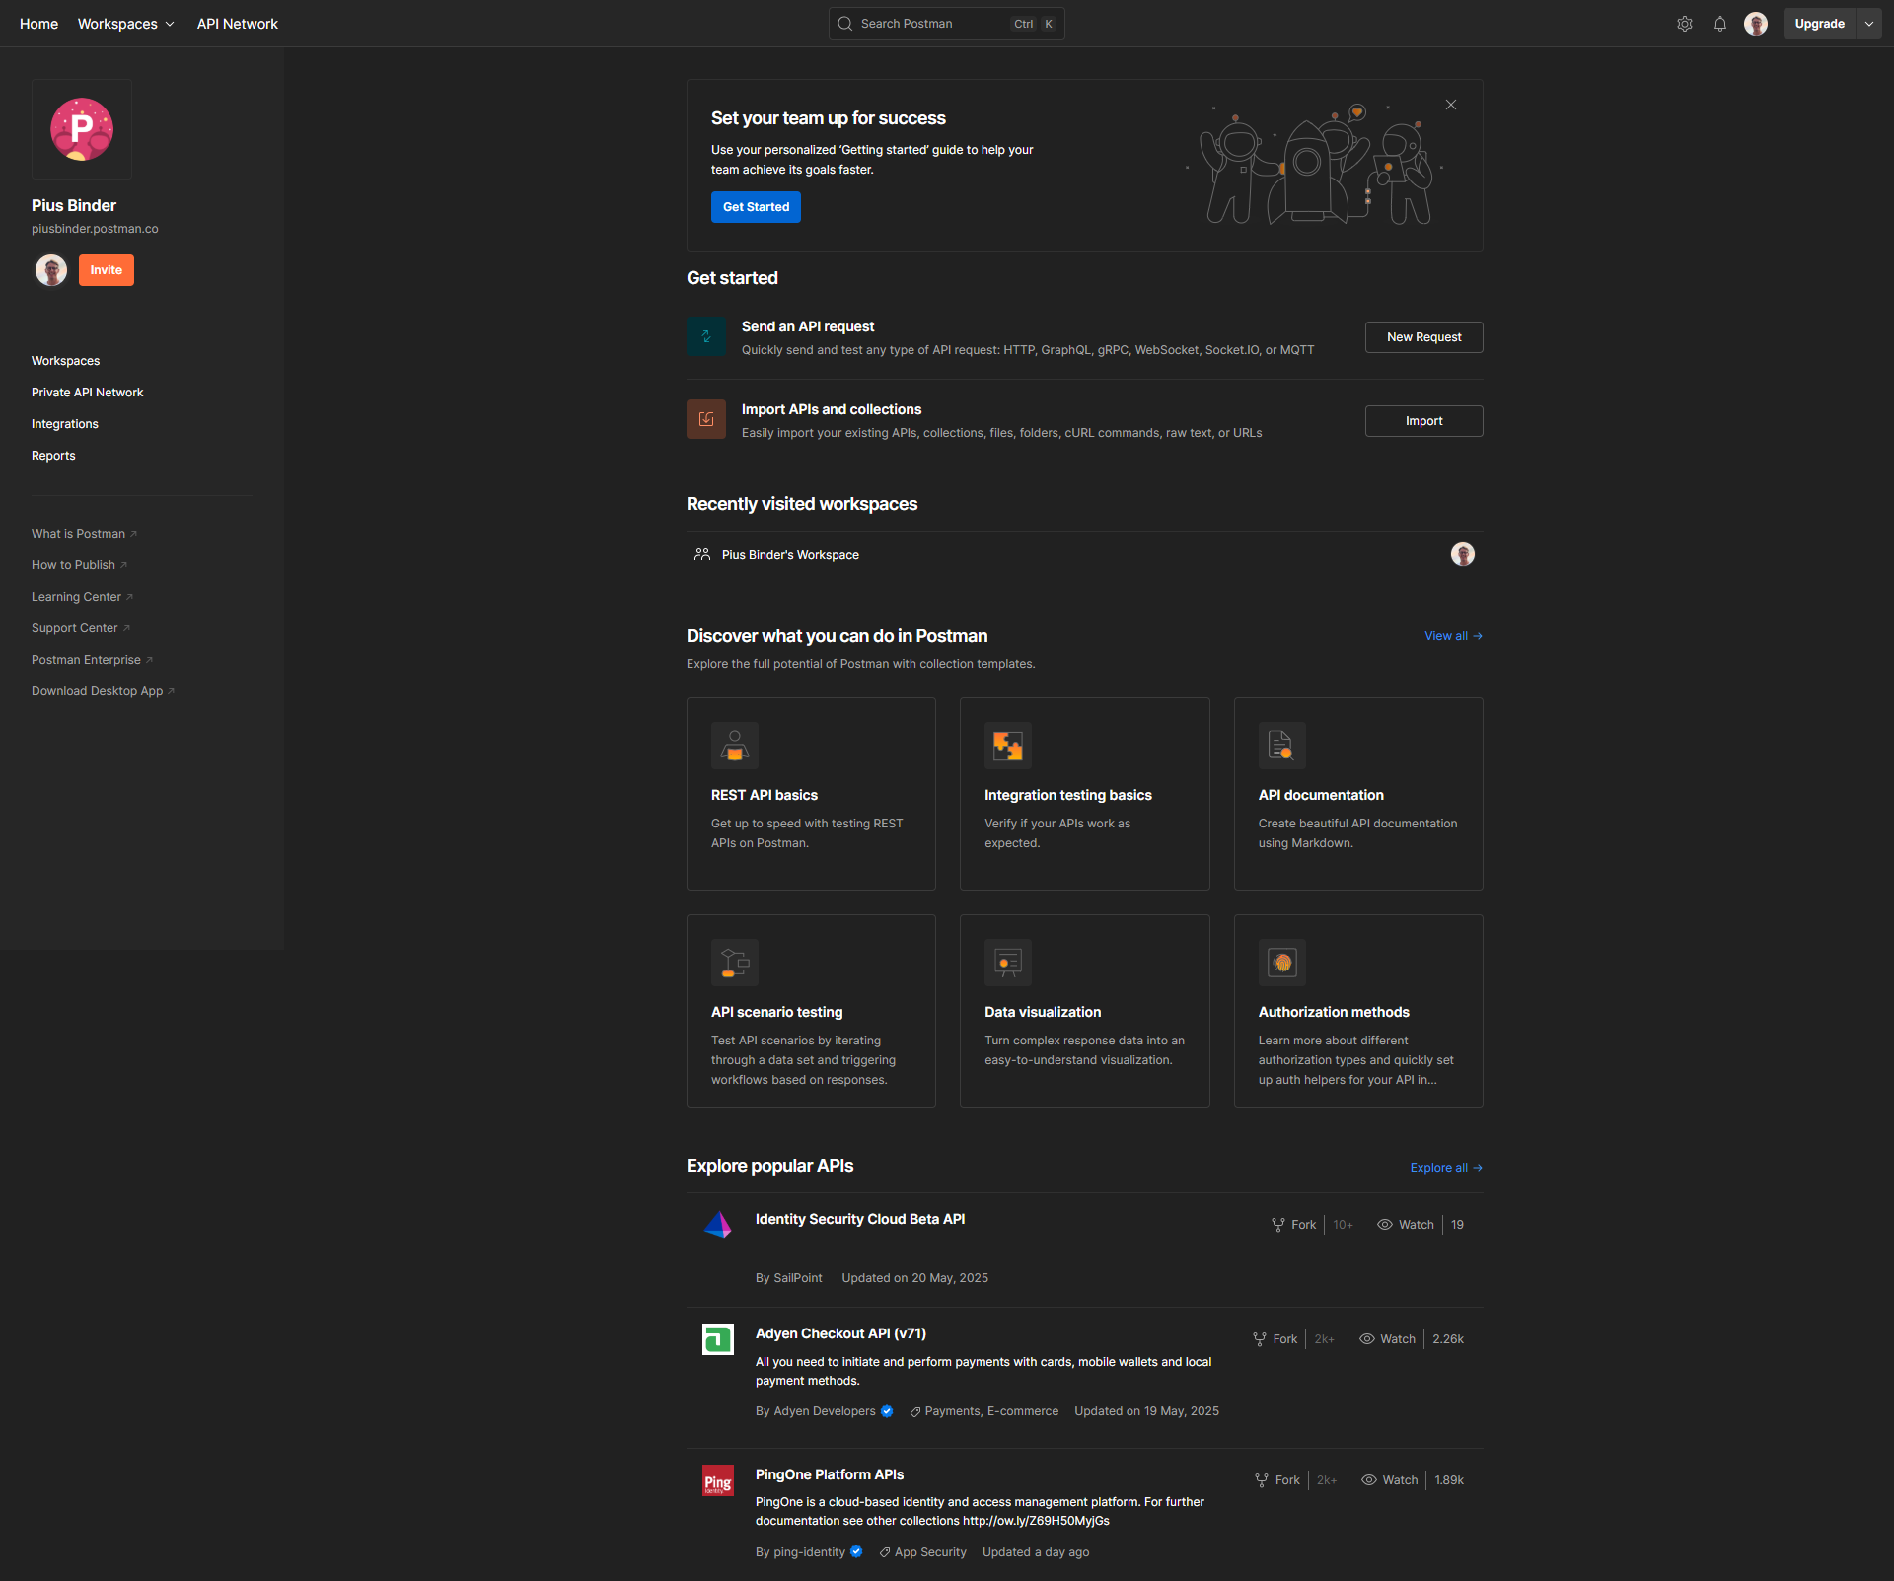This screenshot has height=1581, width=1894.
Task: Close the 'Set your team up' banner
Action: coord(1451,105)
